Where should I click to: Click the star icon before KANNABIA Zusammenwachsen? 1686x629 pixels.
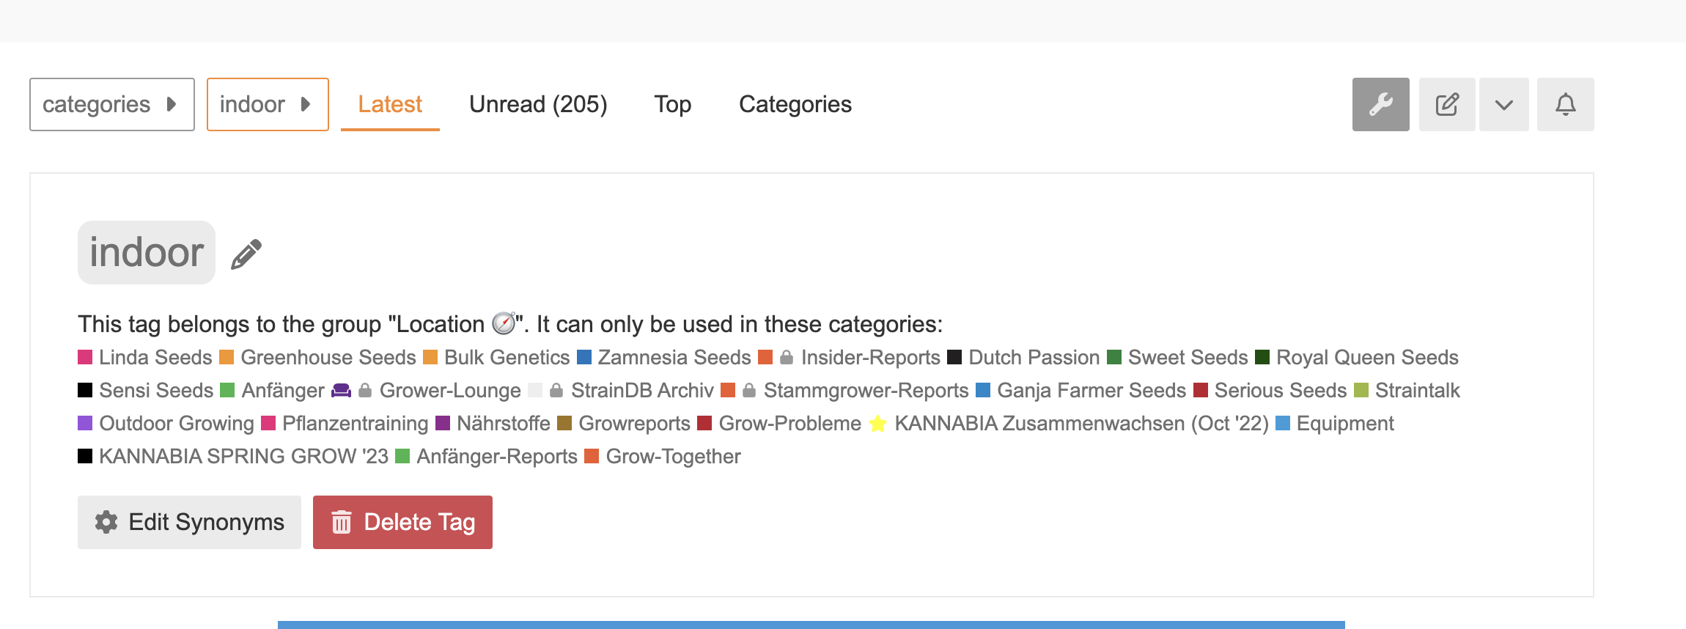click(x=877, y=424)
